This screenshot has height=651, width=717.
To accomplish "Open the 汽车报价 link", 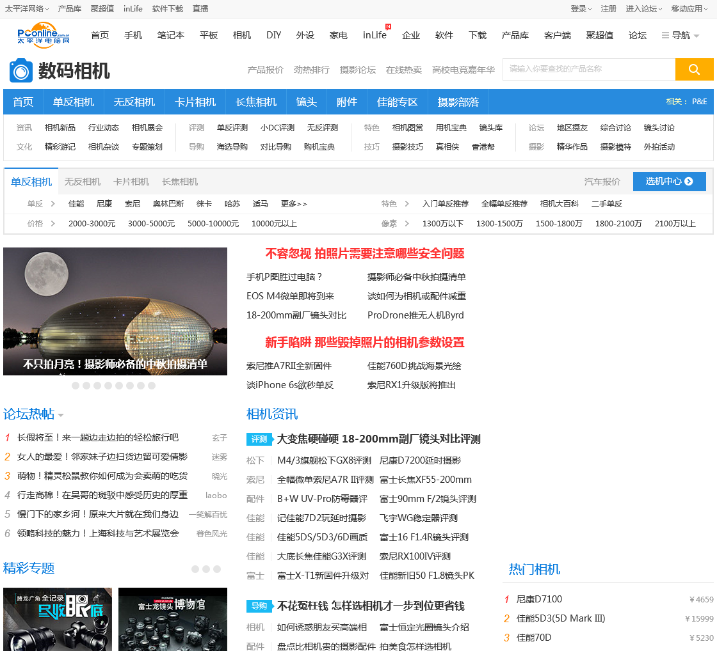I will 602,182.
